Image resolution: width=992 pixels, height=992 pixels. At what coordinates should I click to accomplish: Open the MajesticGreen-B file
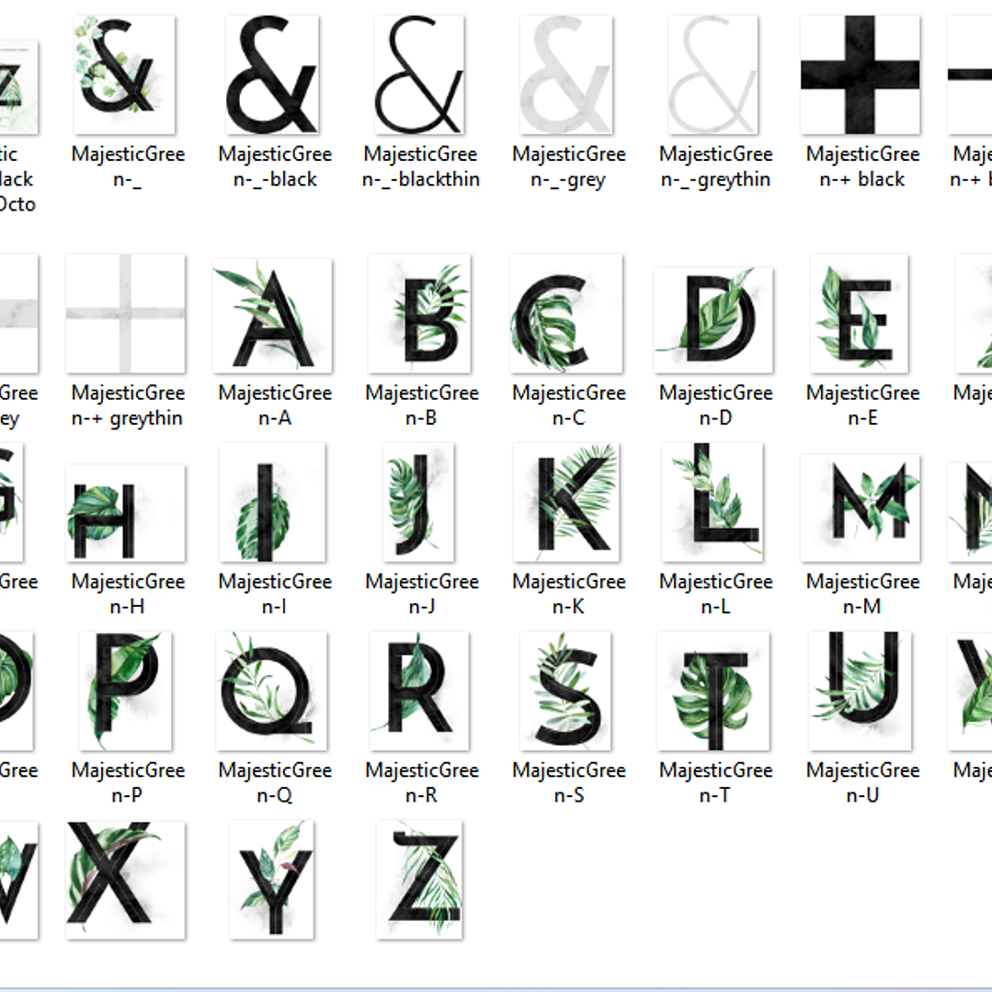point(420,314)
